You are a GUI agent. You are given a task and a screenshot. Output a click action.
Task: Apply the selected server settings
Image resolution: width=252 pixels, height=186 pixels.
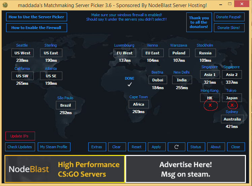157,147
